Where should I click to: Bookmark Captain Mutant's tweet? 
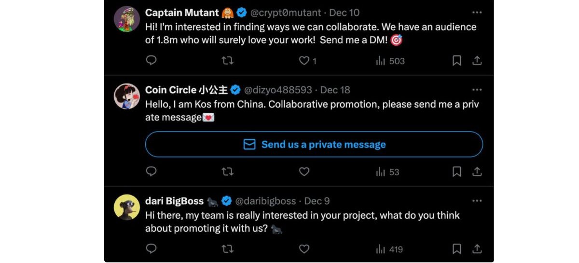(456, 61)
